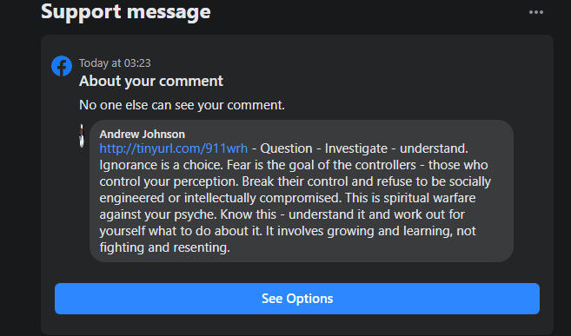Viewport: 571px width, 336px height.
Task: Open the tinyurl.com/911wrh link
Action: [173, 148]
